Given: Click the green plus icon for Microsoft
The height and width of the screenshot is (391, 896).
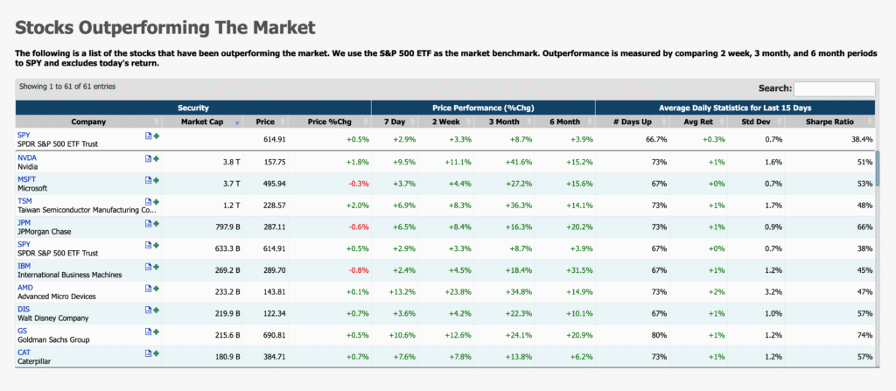Looking at the screenshot, I should click(x=156, y=180).
